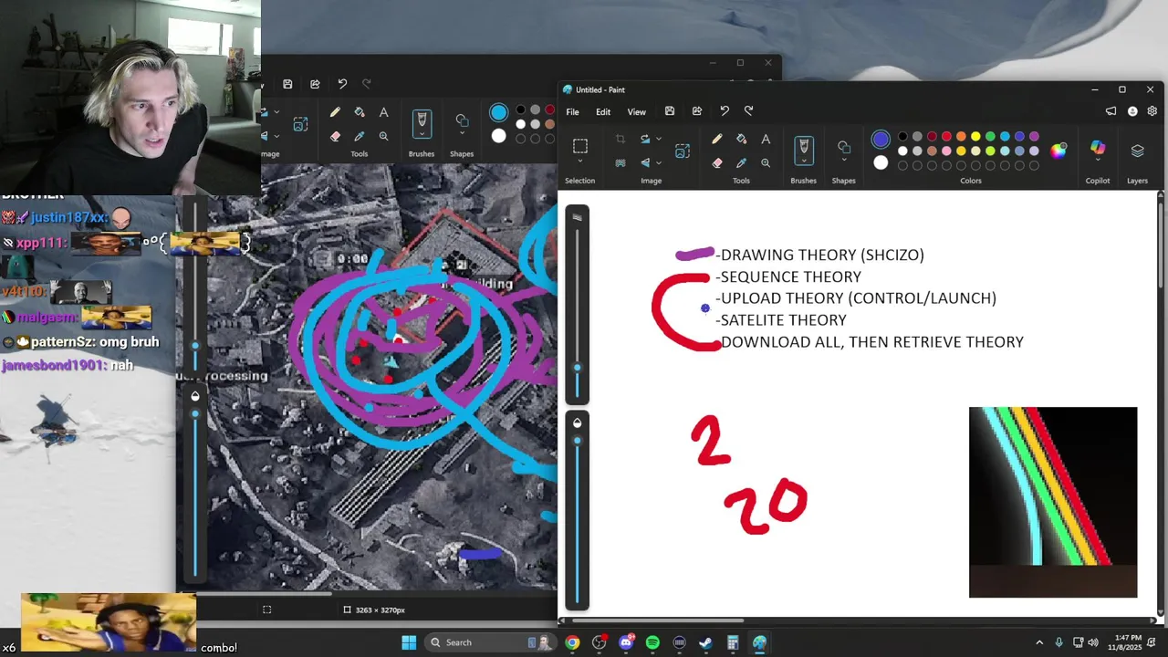This screenshot has height=657, width=1168.
Task: Select the Text tool in front Paint window
Action: pyautogui.click(x=766, y=140)
